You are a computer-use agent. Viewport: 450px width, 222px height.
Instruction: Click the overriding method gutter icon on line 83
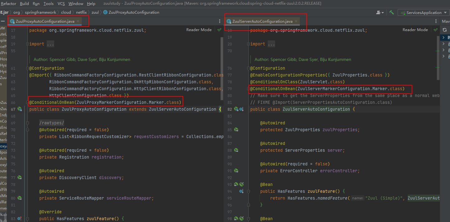click(20, 219)
